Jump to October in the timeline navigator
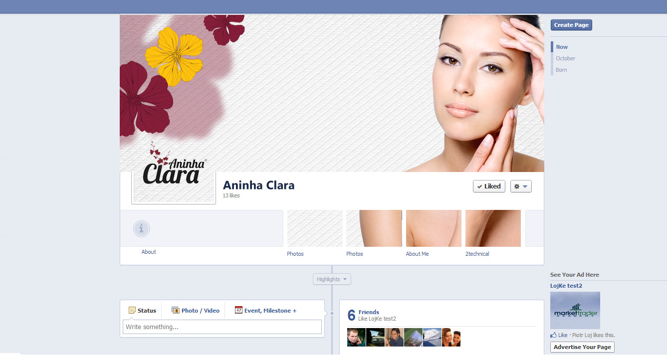Viewport: 667px width, 355px height. click(x=565, y=58)
